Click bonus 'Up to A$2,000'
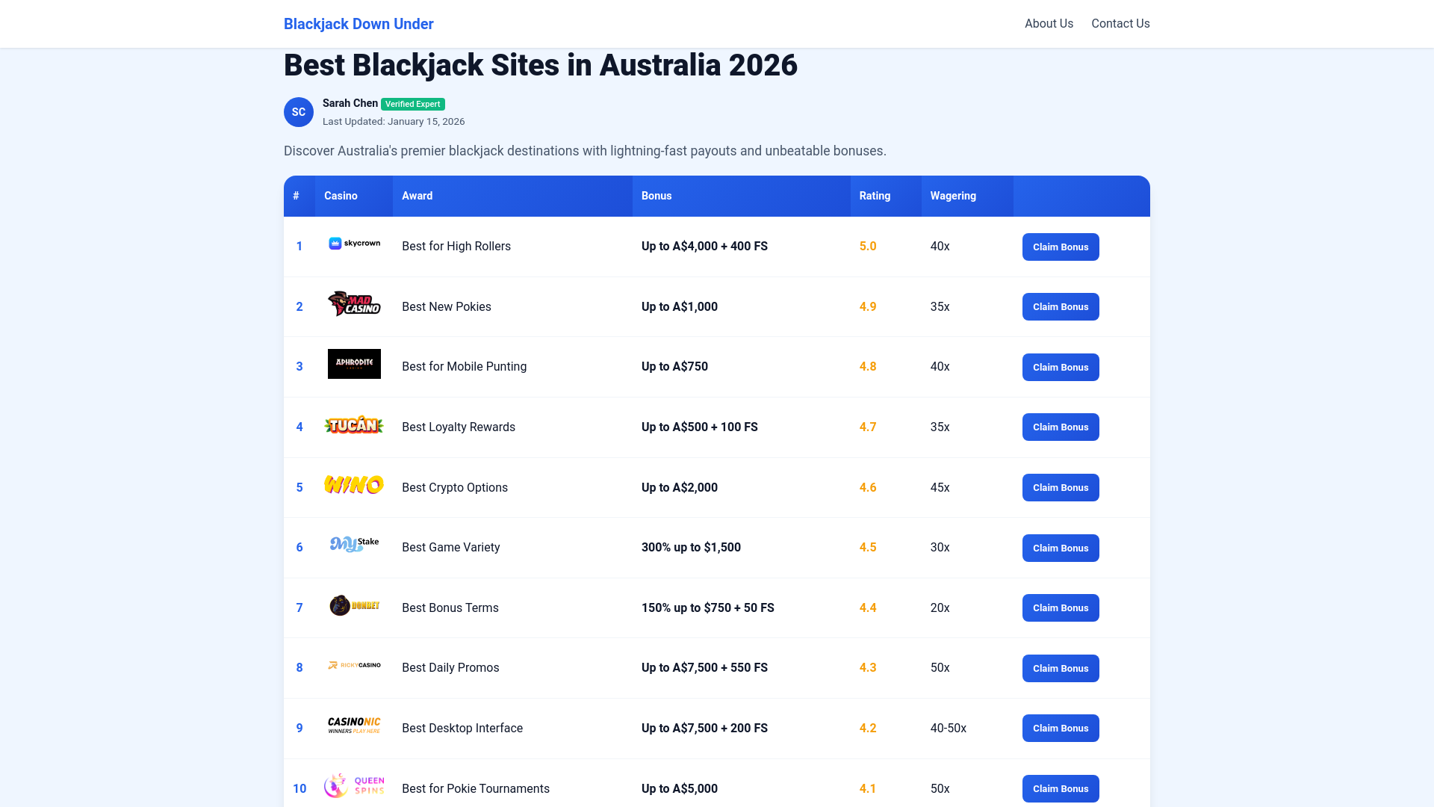This screenshot has height=807, width=1434. [x=680, y=488]
